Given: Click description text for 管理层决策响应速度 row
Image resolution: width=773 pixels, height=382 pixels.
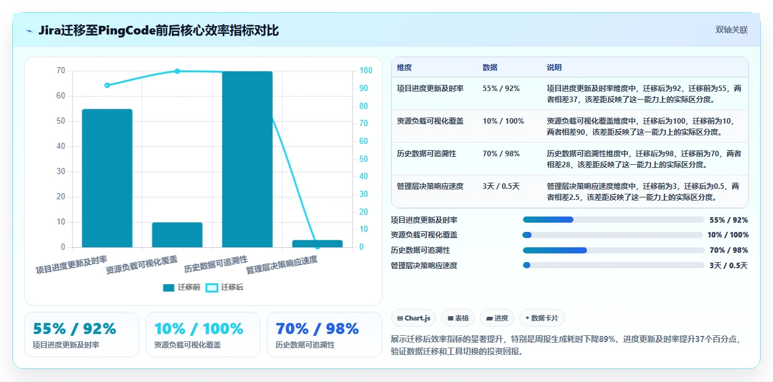Looking at the screenshot, I should point(643,191).
